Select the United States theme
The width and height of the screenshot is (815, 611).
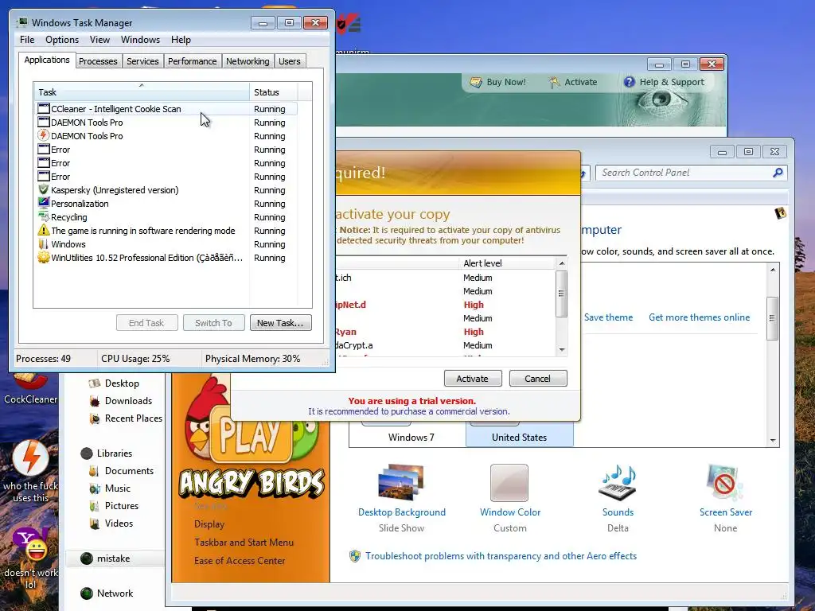pyautogui.click(x=519, y=435)
